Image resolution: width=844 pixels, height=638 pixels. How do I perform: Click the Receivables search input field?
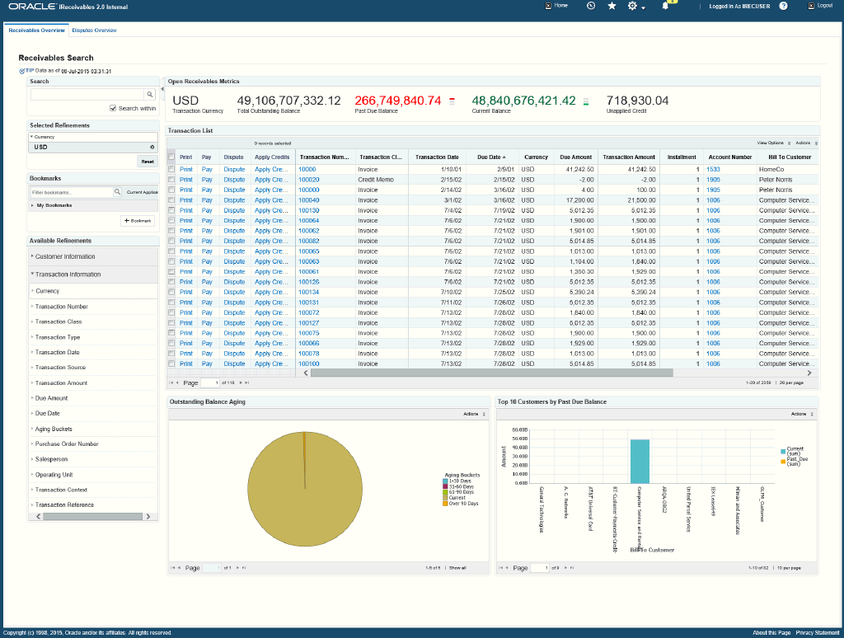pyautogui.click(x=87, y=95)
